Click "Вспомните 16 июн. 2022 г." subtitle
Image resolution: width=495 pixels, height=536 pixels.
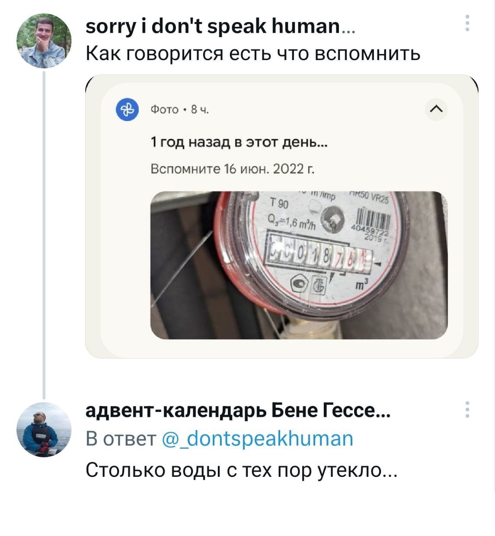(232, 169)
